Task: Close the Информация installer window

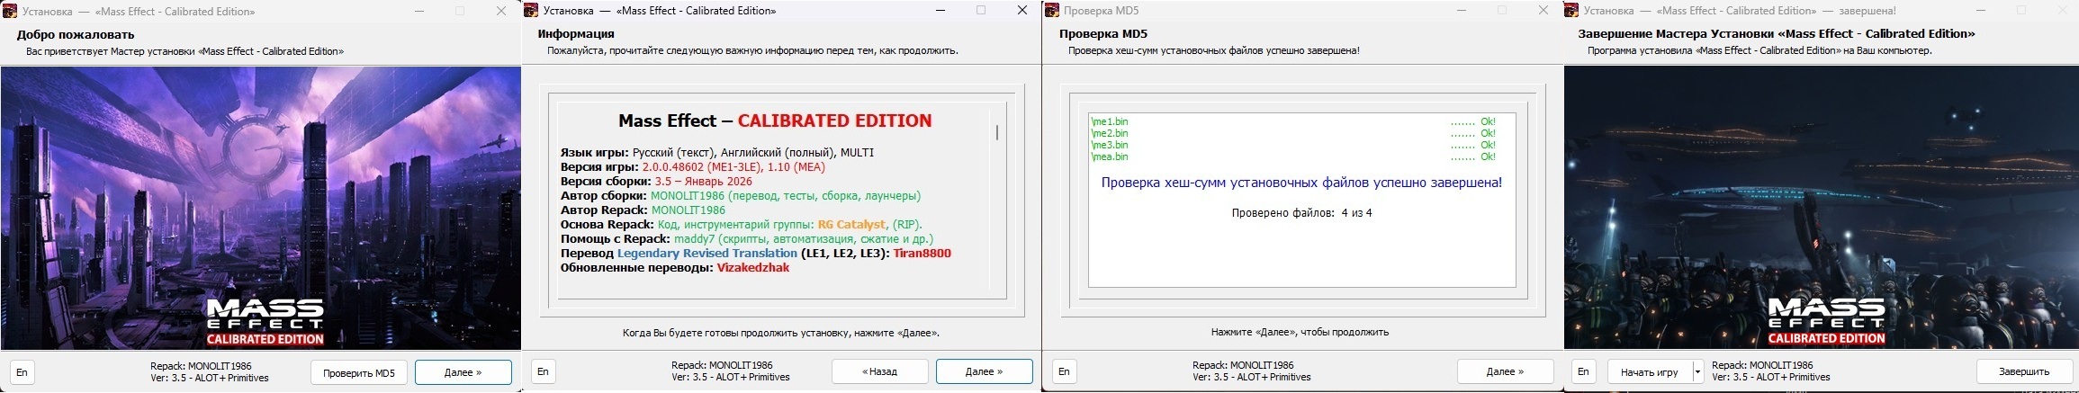Action: (x=1021, y=11)
